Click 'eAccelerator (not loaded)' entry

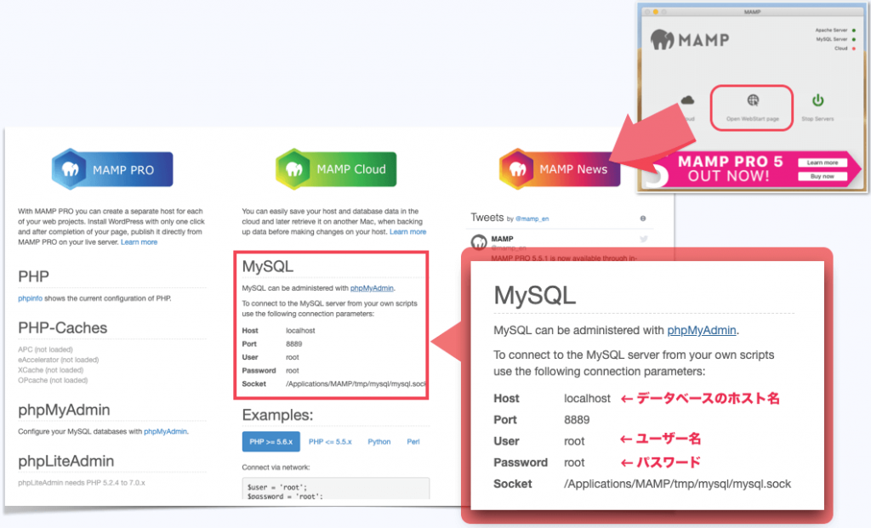(59, 360)
